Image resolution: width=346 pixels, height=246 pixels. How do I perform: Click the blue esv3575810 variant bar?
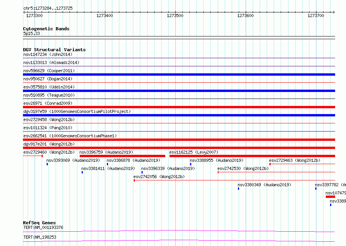[179, 91]
